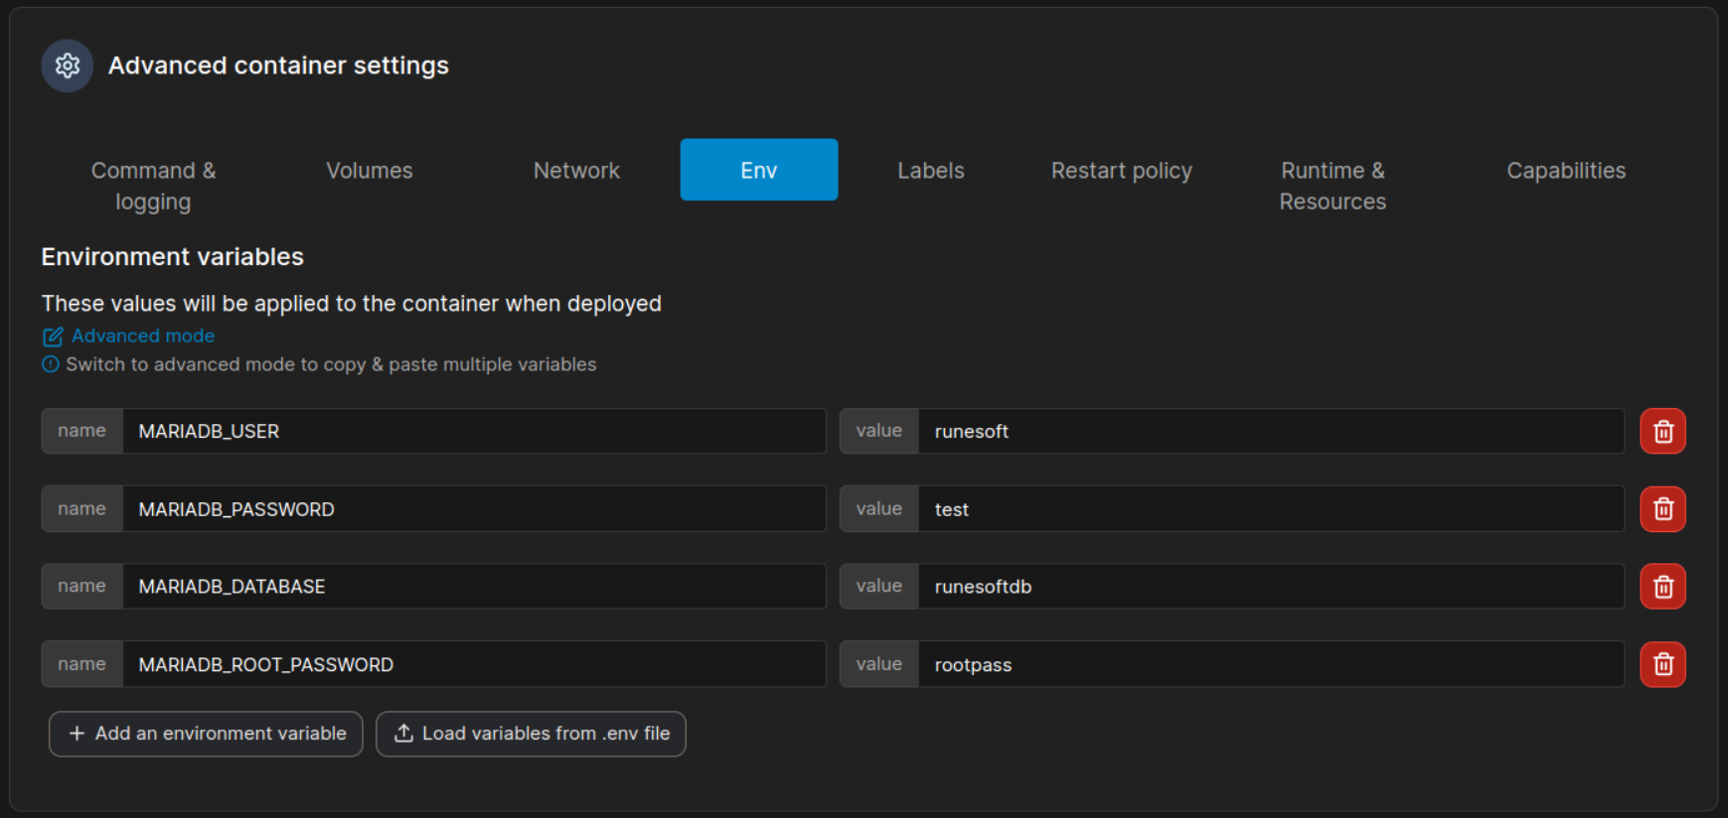Click the info icon beside advanced mode hint
Screen dimensions: 1728x818
51,364
